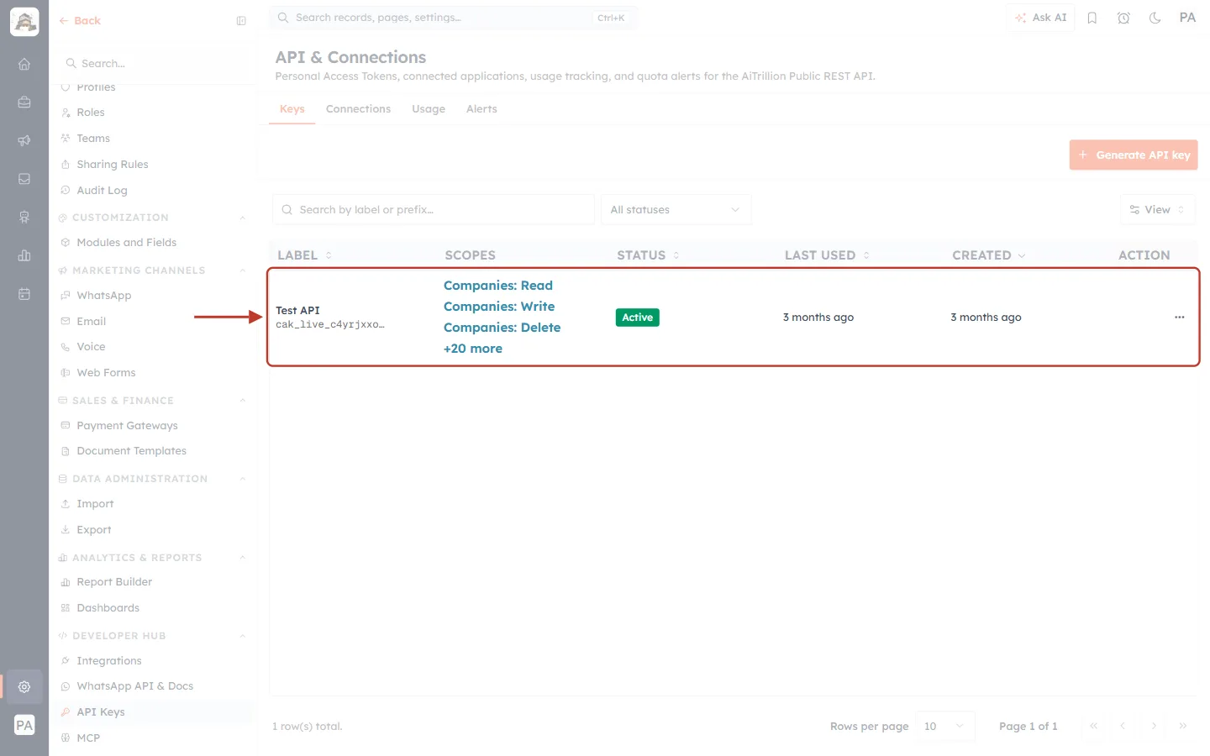Click the app logo at top left
Viewport: 1210px width, 756px height.
(x=24, y=22)
